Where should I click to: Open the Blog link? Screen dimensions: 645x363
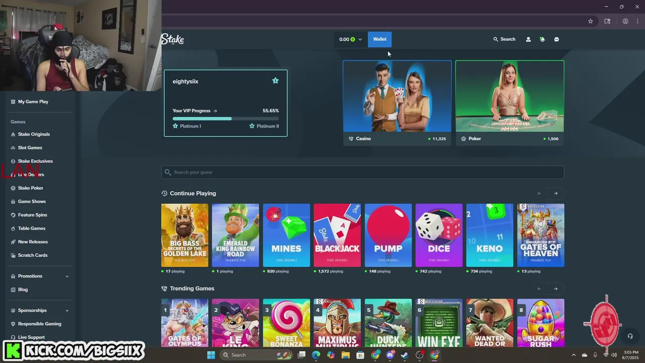[x=23, y=290]
